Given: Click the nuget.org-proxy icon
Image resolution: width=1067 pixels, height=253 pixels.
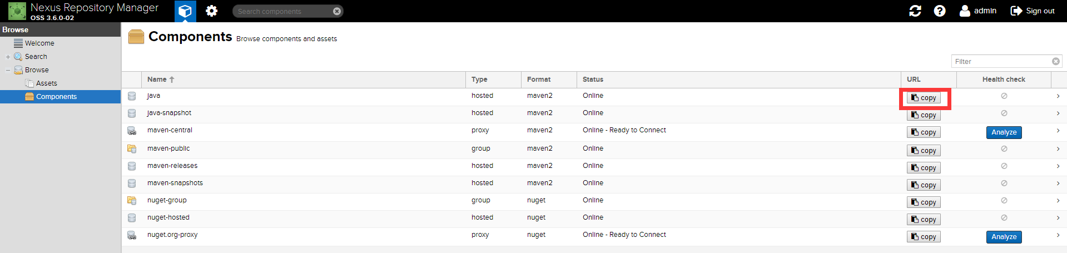Looking at the screenshot, I should tap(132, 235).
